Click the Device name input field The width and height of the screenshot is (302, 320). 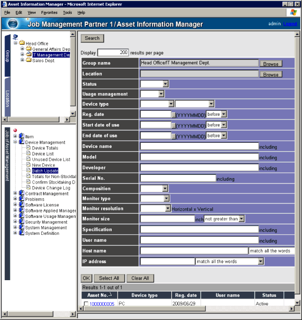tap(199, 146)
